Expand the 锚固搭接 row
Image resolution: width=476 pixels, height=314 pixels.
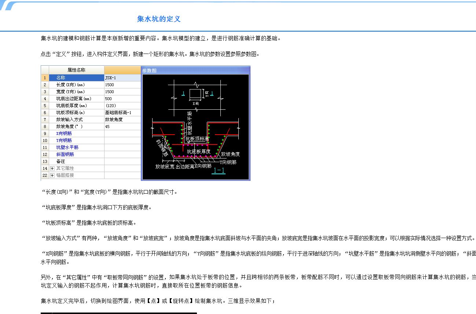(52, 175)
